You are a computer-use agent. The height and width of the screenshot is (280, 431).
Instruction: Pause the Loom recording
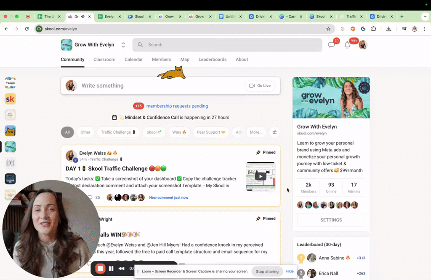111,269
